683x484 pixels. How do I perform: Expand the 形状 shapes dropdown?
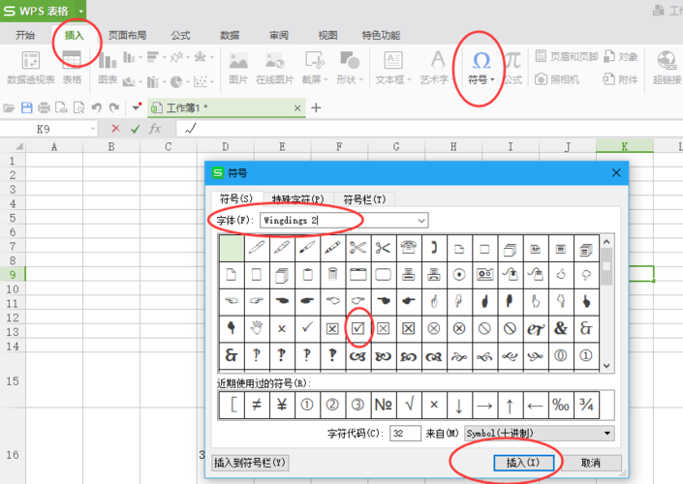pyautogui.click(x=360, y=80)
